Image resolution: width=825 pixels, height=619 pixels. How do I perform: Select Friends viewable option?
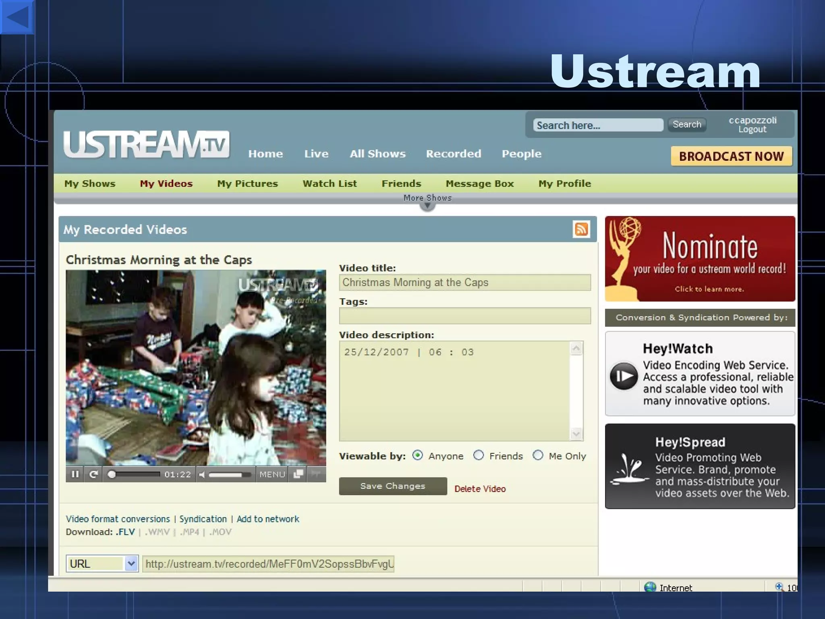click(x=479, y=455)
